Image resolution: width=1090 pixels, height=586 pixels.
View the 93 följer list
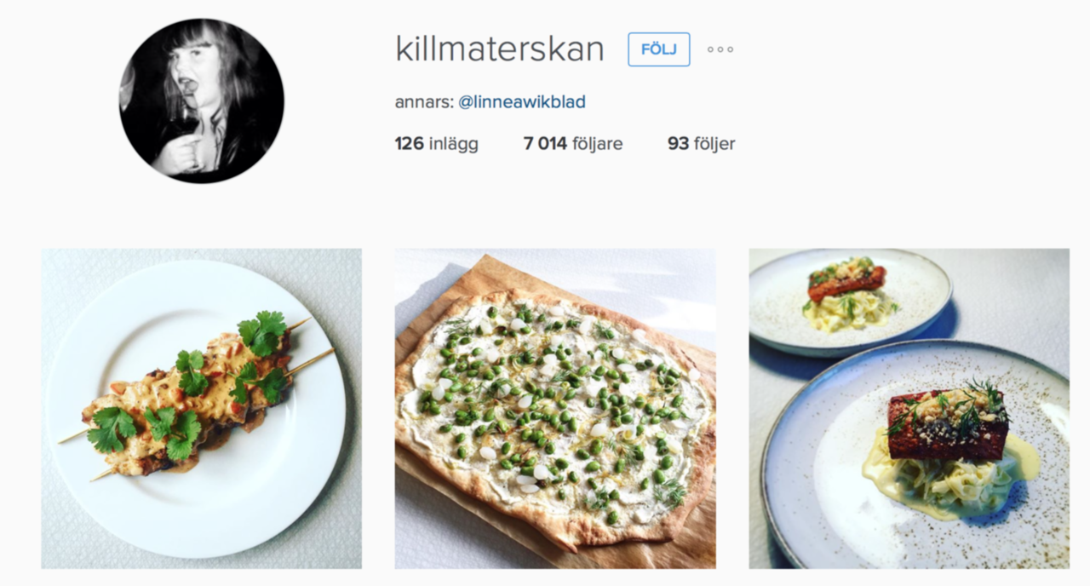[x=702, y=144]
